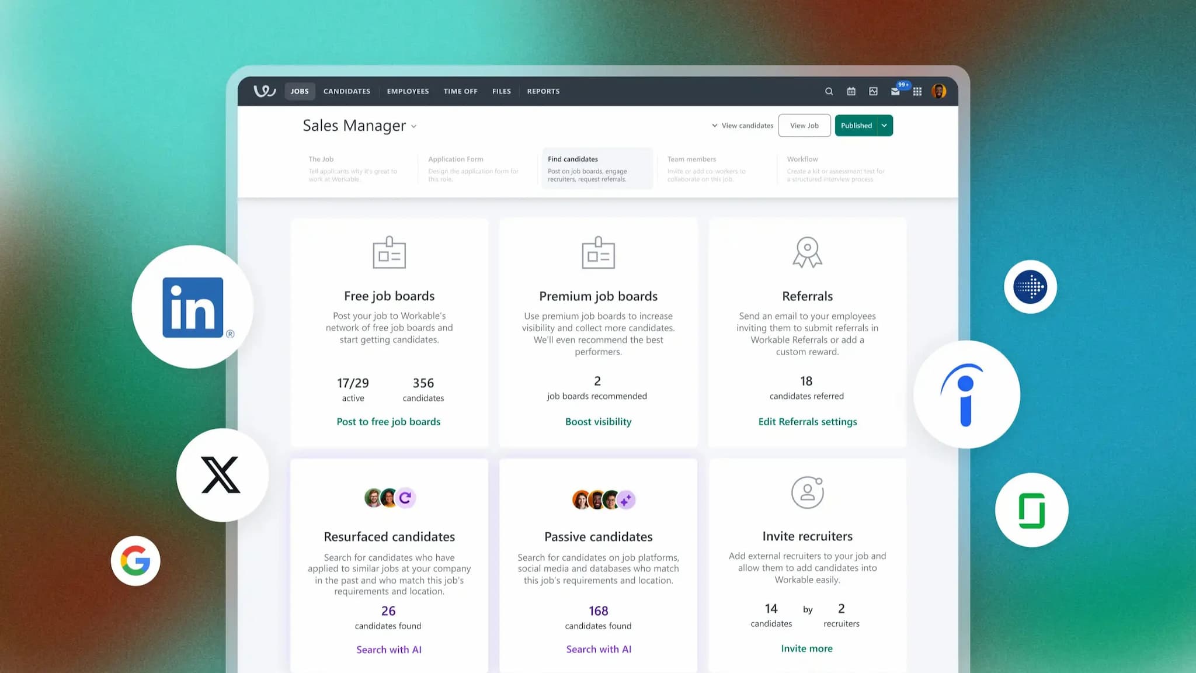This screenshot has height=673, width=1196.
Task: Click the Referrals card heading
Action: [808, 296]
